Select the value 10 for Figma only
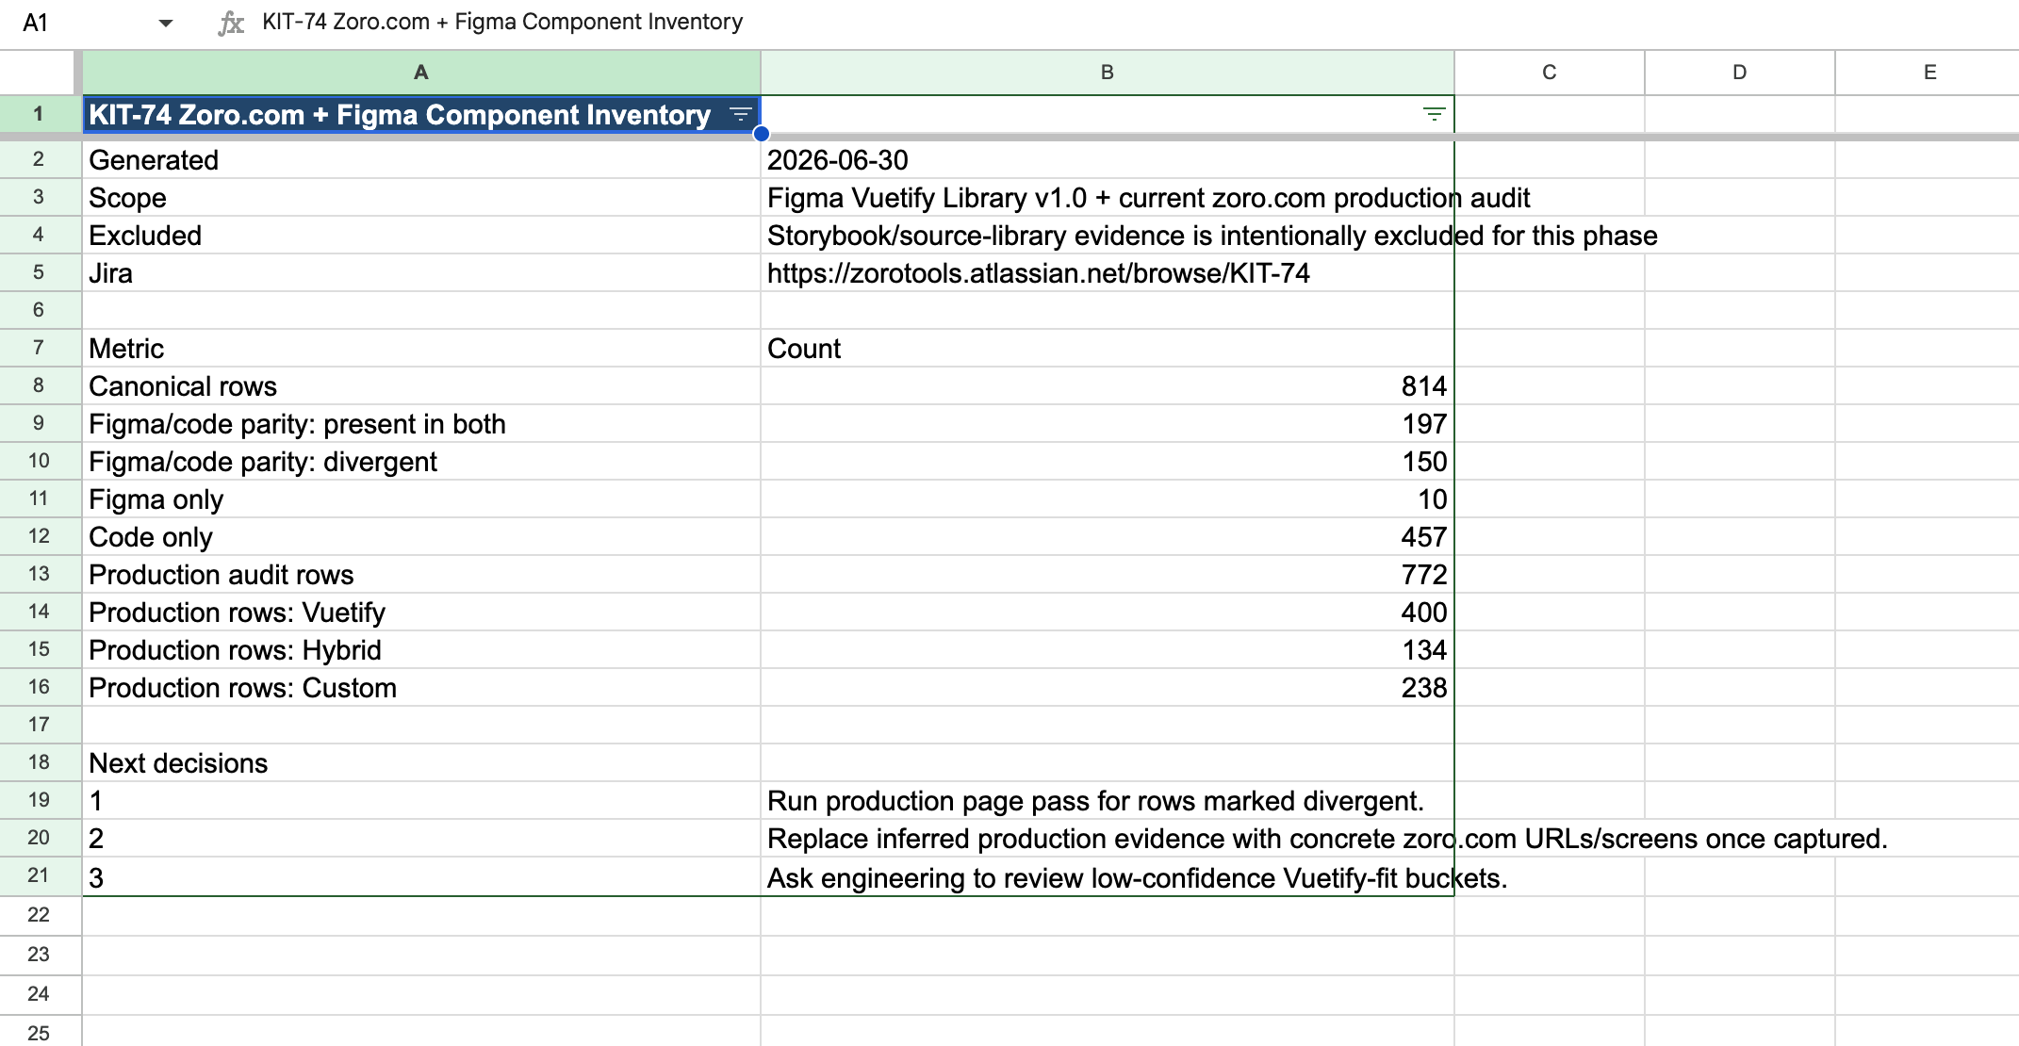Image resolution: width=2019 pixels, height=1046 pixels. point(1107,498)
